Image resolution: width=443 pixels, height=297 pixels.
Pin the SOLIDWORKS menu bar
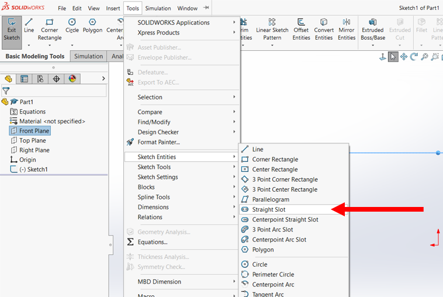click(206, 8)
